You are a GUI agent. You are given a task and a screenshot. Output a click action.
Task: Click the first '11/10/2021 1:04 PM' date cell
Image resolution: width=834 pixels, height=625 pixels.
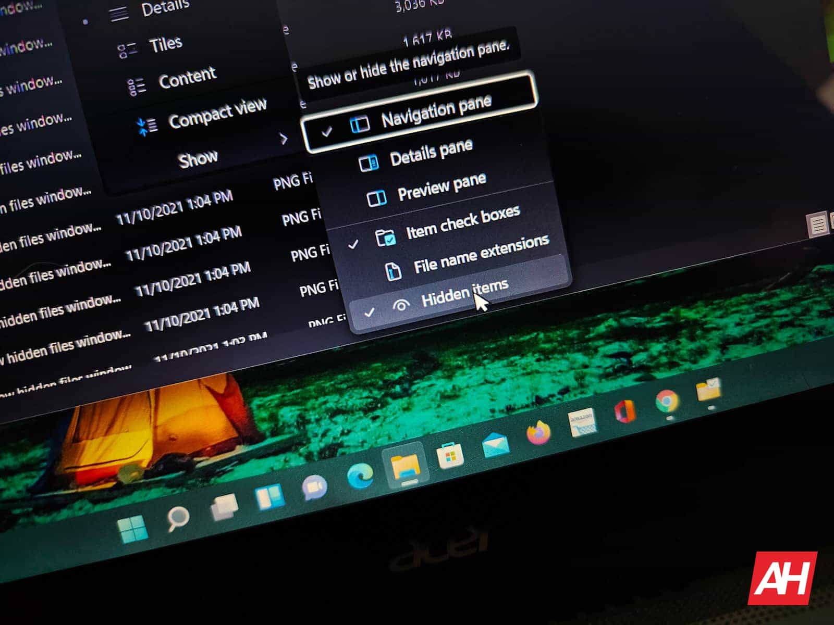(174, 207)
